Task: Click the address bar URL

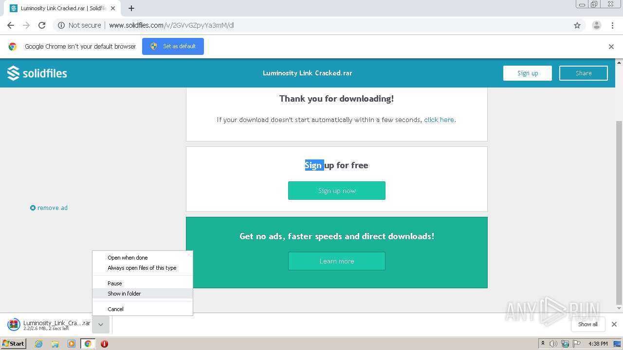Action: 171,25
